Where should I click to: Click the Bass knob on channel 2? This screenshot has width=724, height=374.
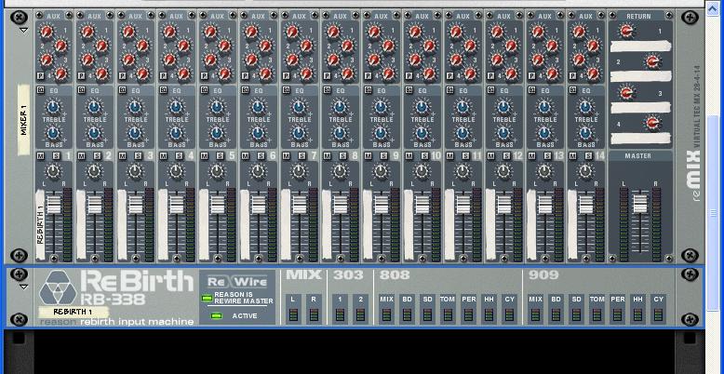[x=94, y=133]
